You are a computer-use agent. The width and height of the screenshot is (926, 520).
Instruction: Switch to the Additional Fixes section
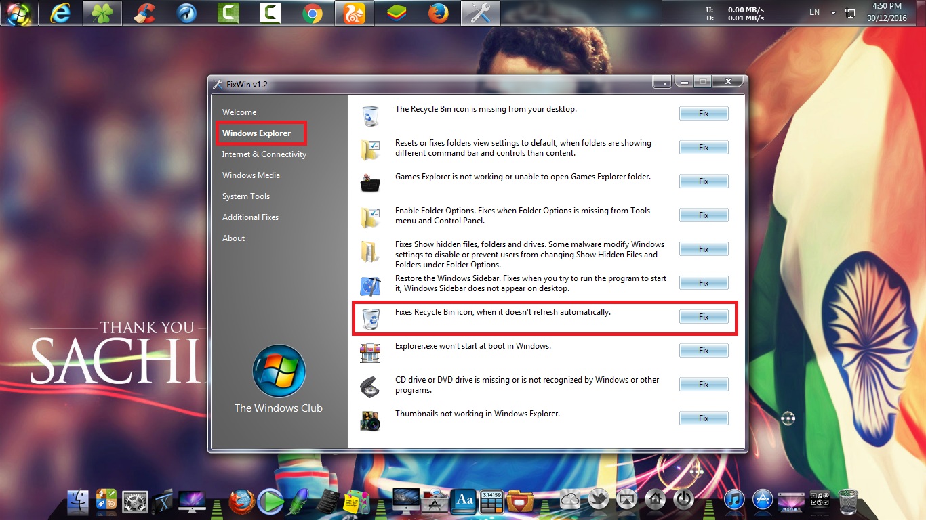click(x=250, y=217)
